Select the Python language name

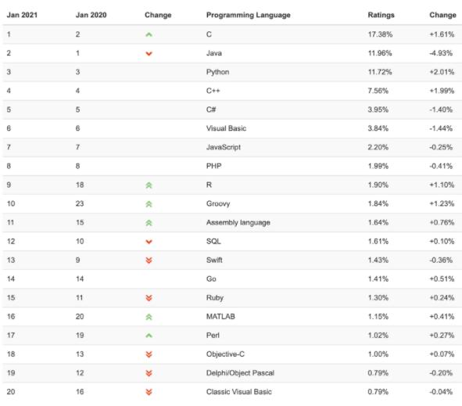tap(217, 72)
